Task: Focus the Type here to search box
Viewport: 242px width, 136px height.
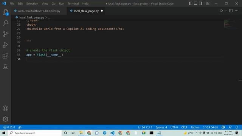Action: tap(35, 133)
